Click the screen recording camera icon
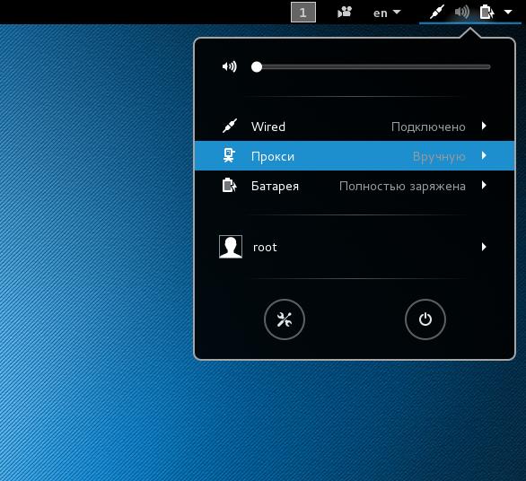Image resolution: width=526 pixels, height=481 pixels. 345,13
